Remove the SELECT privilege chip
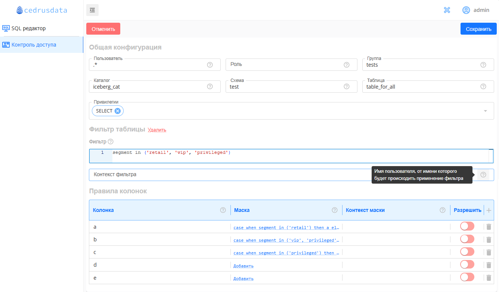The image size is (499, 292). 118,111
